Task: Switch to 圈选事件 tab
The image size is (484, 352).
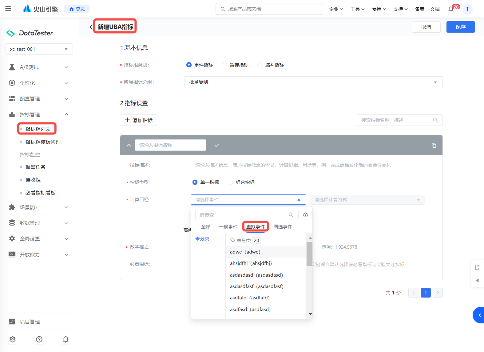Action: pos(283,226)
